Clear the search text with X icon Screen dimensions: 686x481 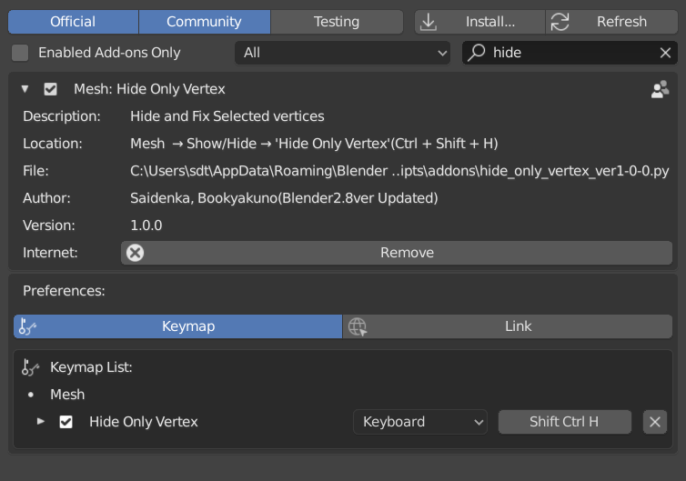pos(665,53)
